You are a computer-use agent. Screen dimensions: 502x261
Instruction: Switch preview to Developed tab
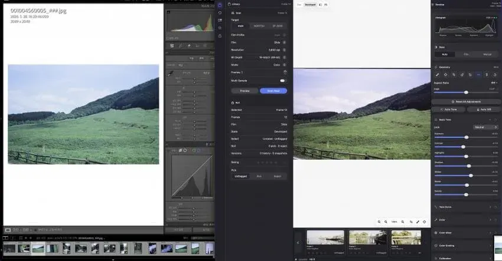[x=310, y=5]
